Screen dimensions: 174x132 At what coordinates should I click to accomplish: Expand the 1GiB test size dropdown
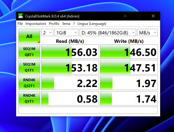point(66,32)
